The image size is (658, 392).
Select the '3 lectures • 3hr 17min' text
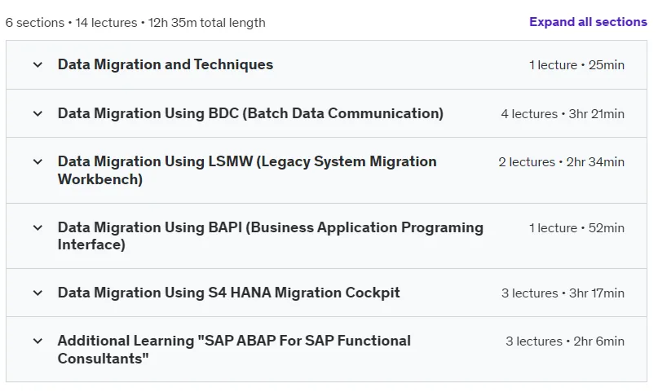563,293
